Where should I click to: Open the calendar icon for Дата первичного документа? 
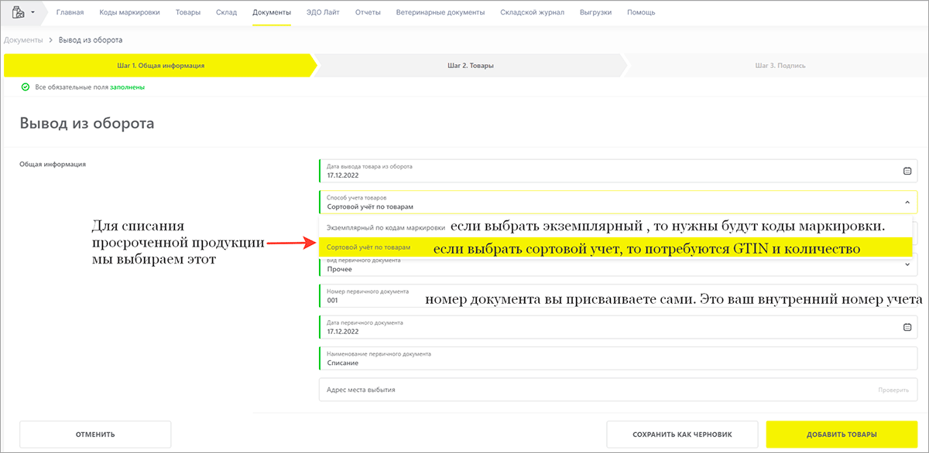(907, 327)
